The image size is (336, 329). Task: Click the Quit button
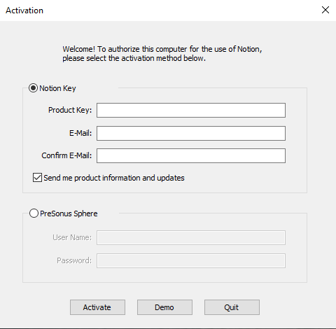coord(232,307)
